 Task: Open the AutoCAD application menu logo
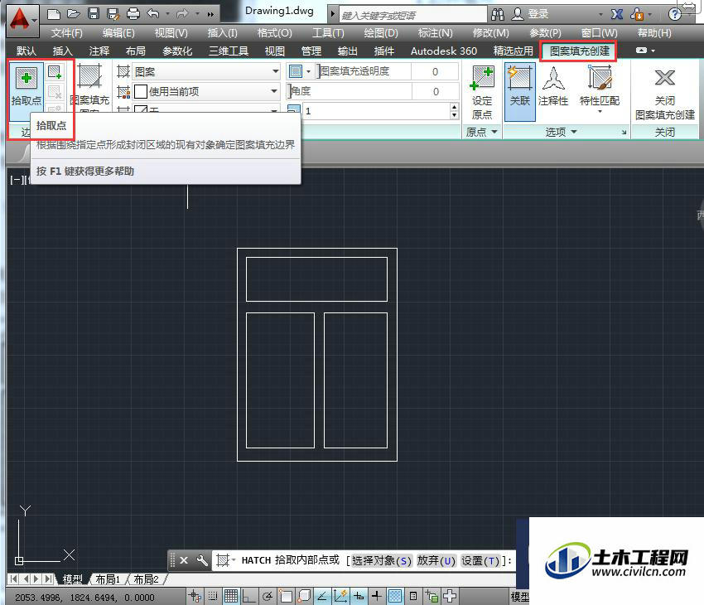click(22, 19)
